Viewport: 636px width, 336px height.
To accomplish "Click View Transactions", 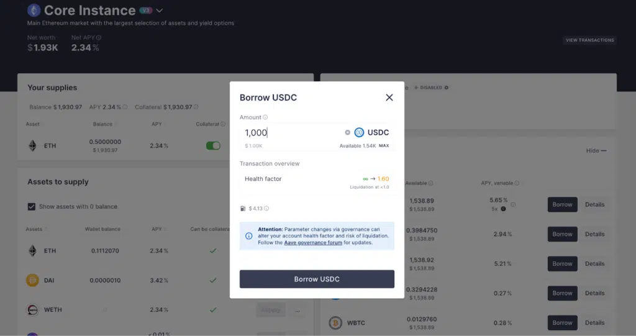I will point(590,40).
